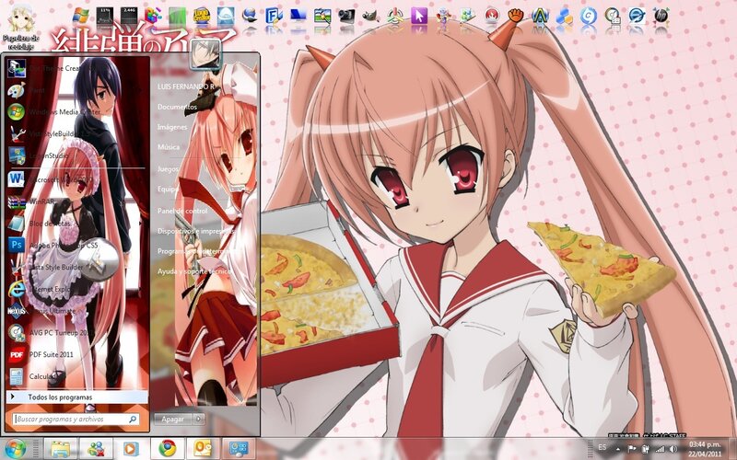Open the Windows flag icon in the top dock
The image size is (737, 460).
(x=80, y=16)
